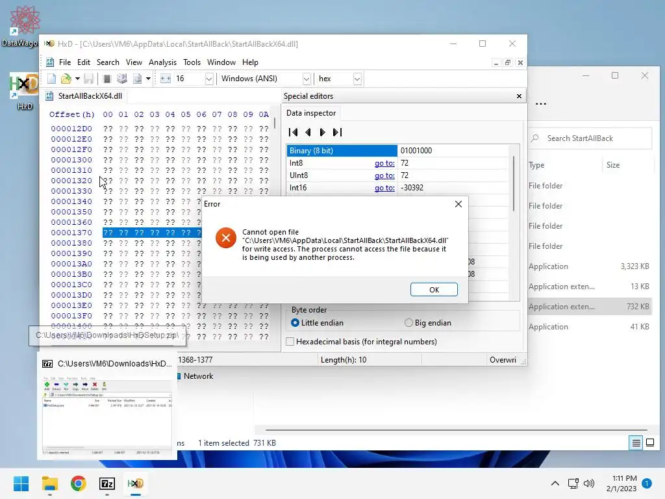Open the Window menu

click(221, 62)
